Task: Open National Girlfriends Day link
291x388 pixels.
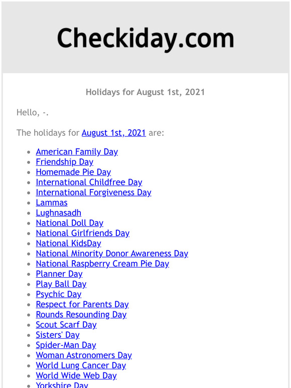Action: 83,233
